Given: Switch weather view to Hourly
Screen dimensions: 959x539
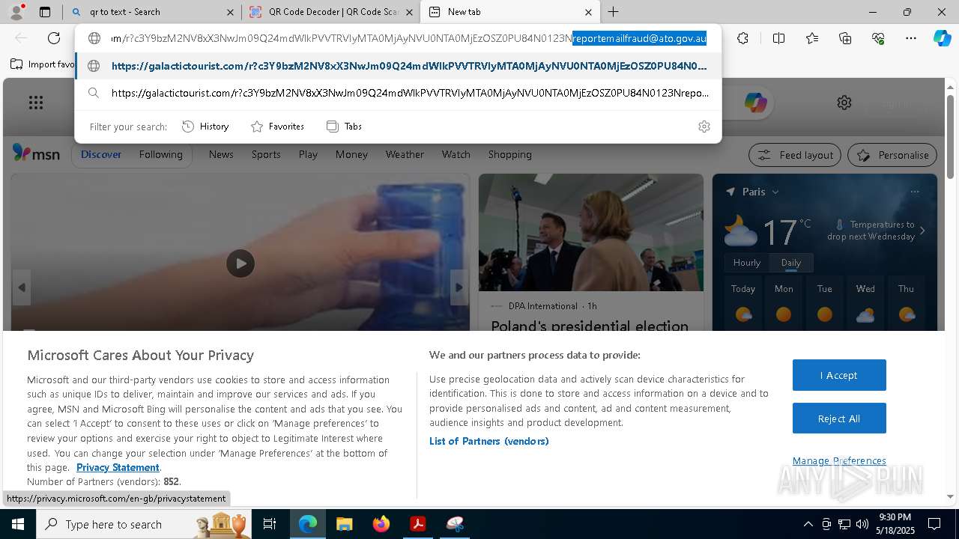Looking at the screenshot, I should (x=746, y=263).
